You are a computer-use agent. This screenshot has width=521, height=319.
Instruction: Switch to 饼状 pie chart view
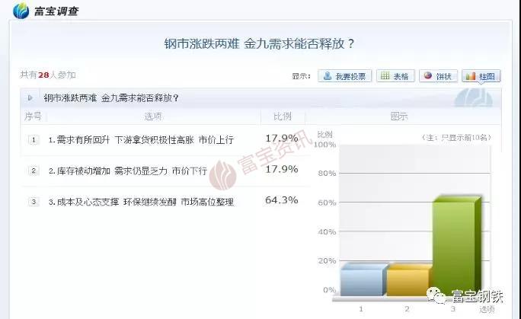[439, 76]
